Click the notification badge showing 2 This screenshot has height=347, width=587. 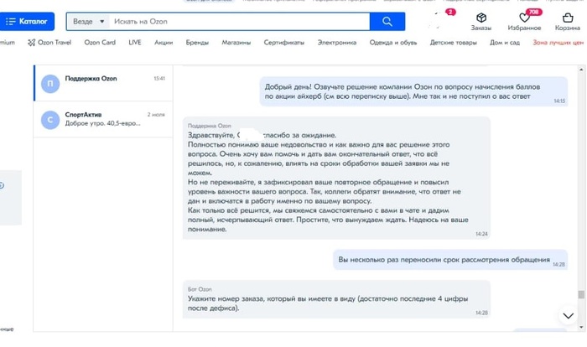pyautogui.click(x=450, y=12)
